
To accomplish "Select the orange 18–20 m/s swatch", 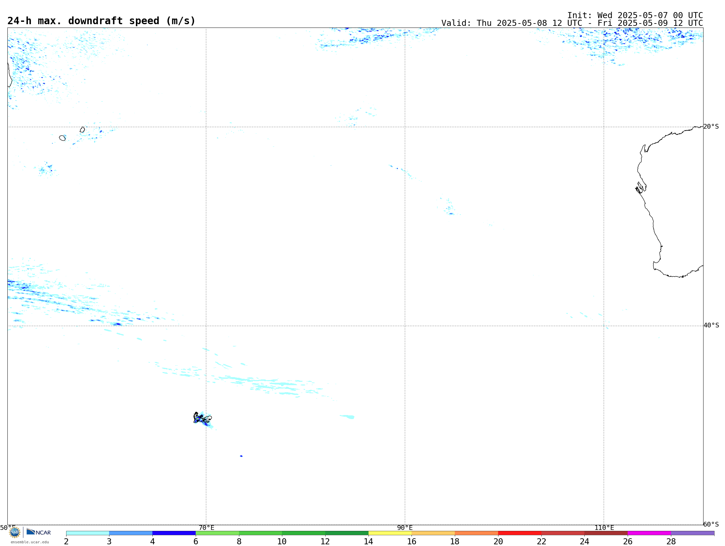I will [477, 533].
